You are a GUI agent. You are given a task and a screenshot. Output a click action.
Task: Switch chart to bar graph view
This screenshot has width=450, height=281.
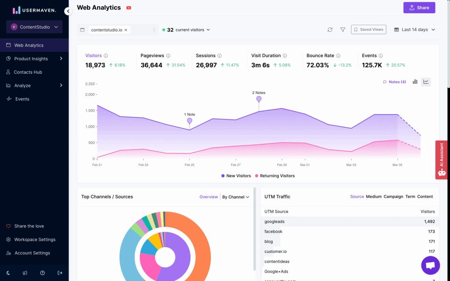[x=415, y=82]
